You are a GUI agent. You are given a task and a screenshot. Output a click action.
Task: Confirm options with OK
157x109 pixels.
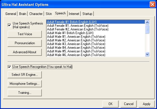pyautogui.click(x=110, y=104)
